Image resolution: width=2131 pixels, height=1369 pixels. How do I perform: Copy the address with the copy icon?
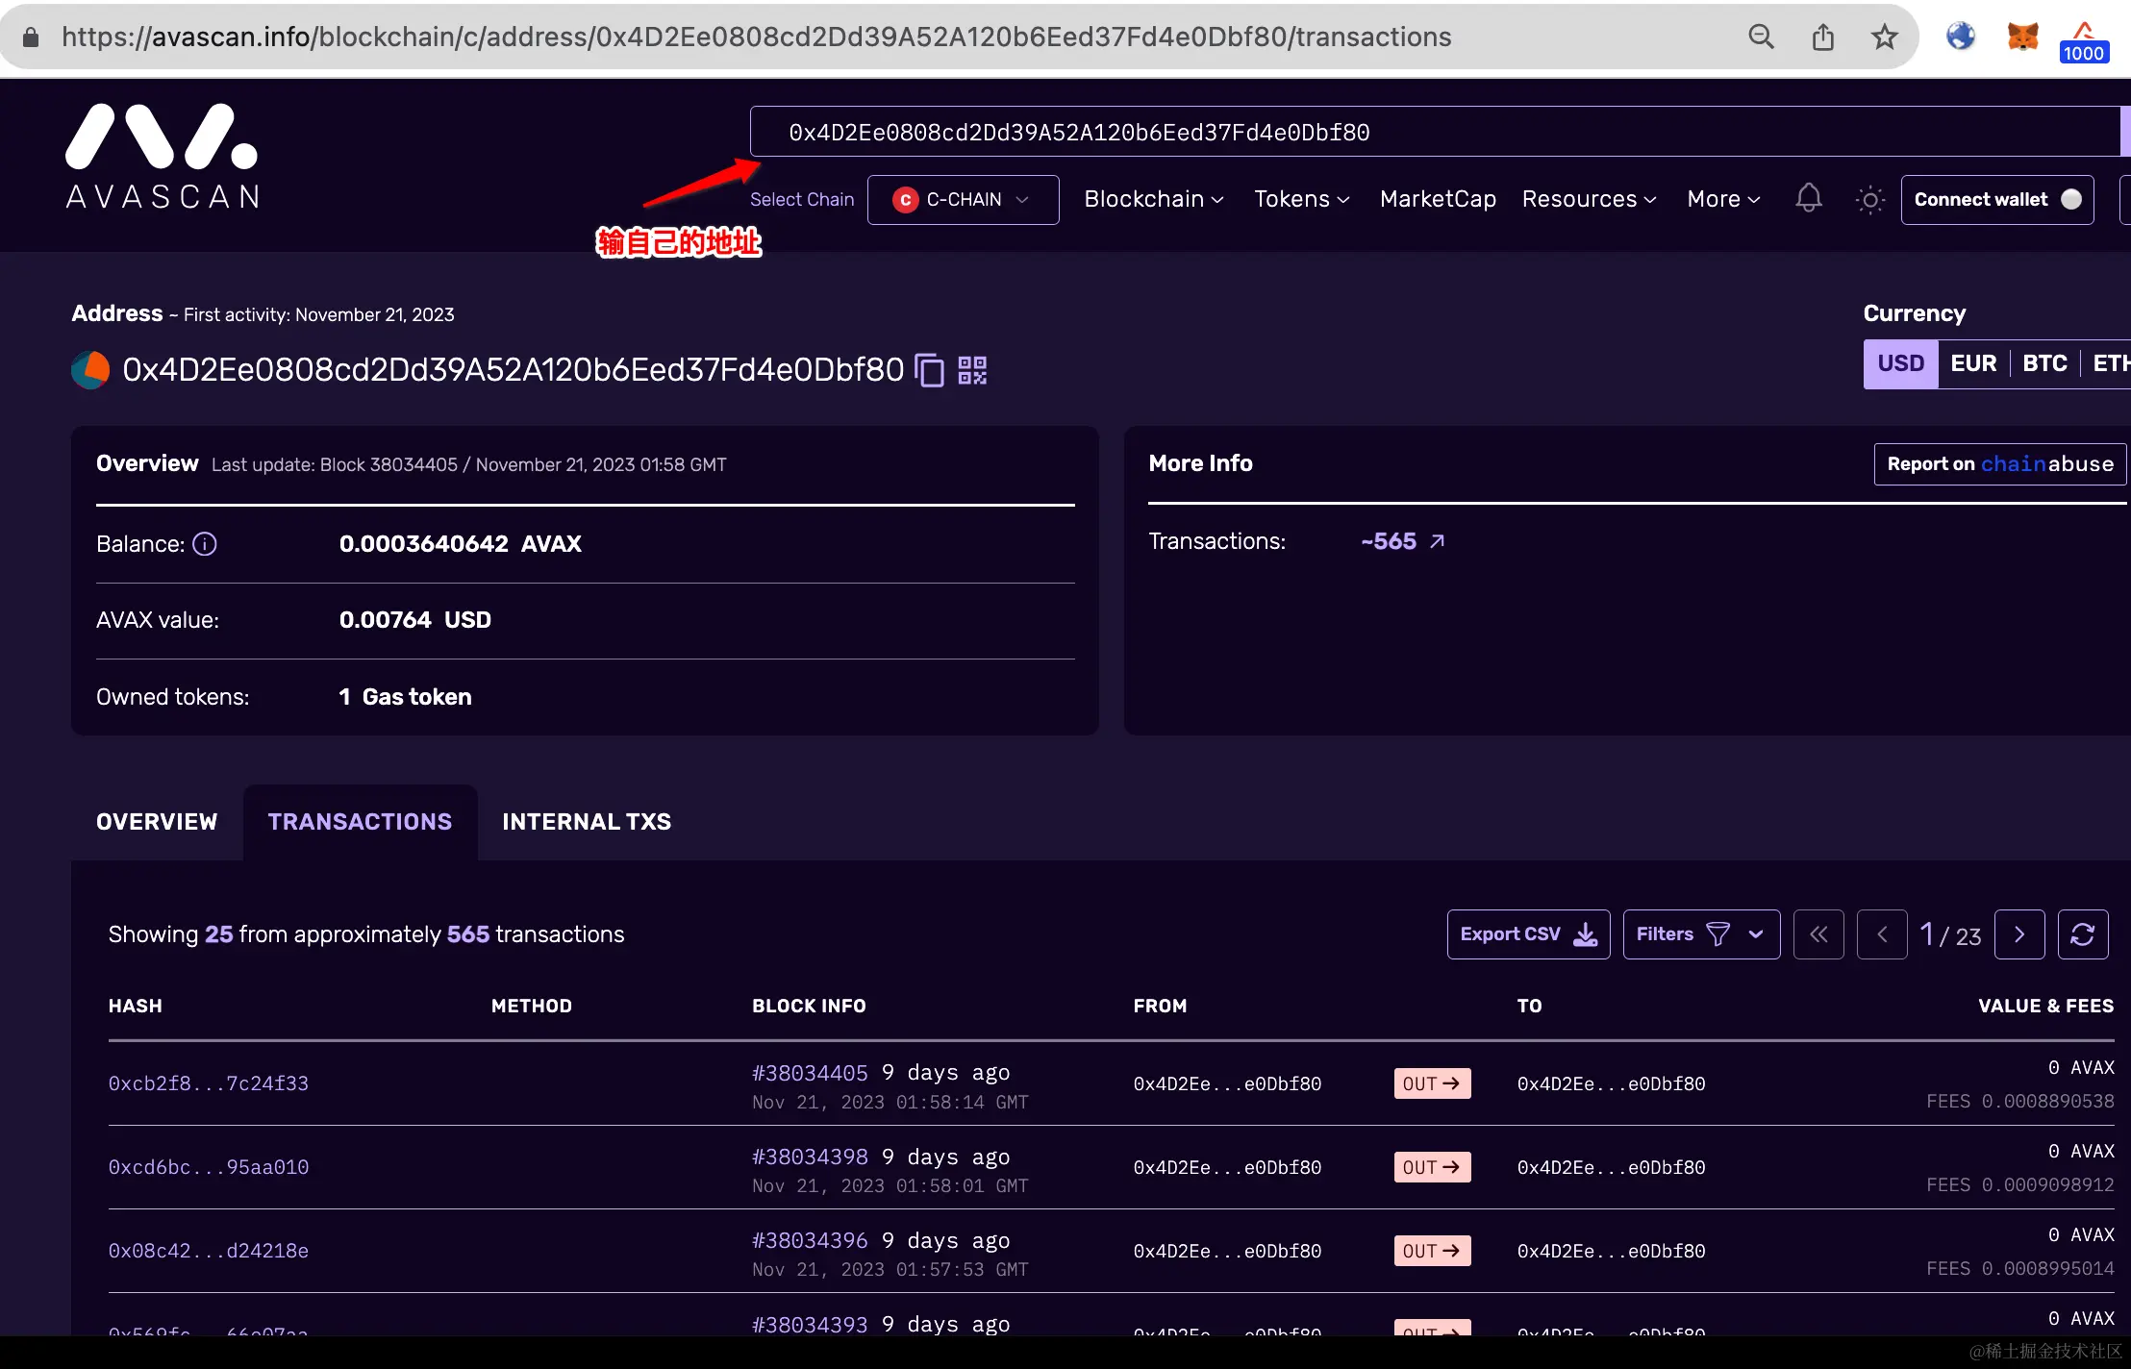coord(929,370)
